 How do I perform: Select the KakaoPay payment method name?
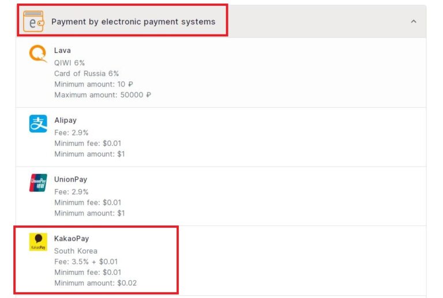(72, 239)
